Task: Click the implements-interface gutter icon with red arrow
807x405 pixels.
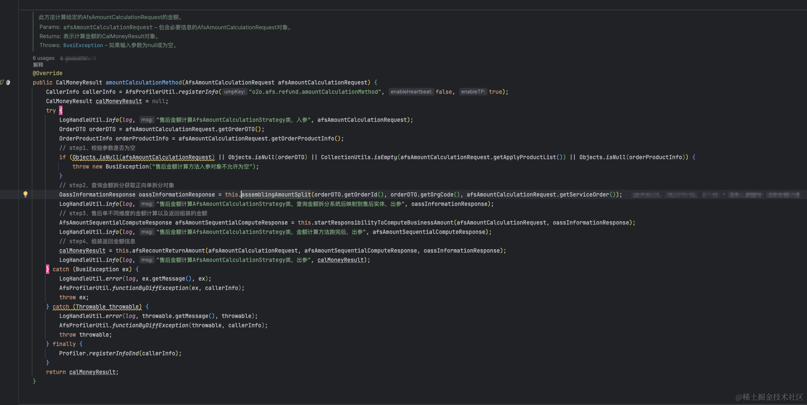Action: click(x=2, y=82)
